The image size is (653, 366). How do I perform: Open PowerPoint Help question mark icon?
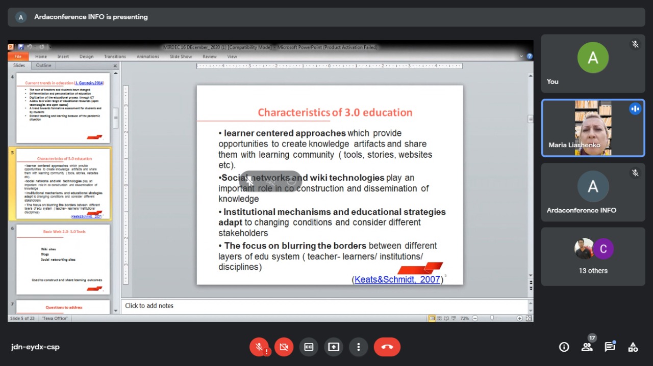pyautogui.click(x=530, y=57)
